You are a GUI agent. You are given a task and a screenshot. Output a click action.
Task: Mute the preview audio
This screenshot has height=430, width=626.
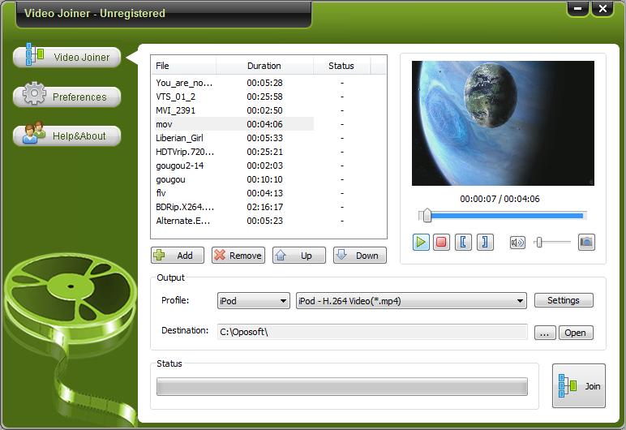(517, 243)
